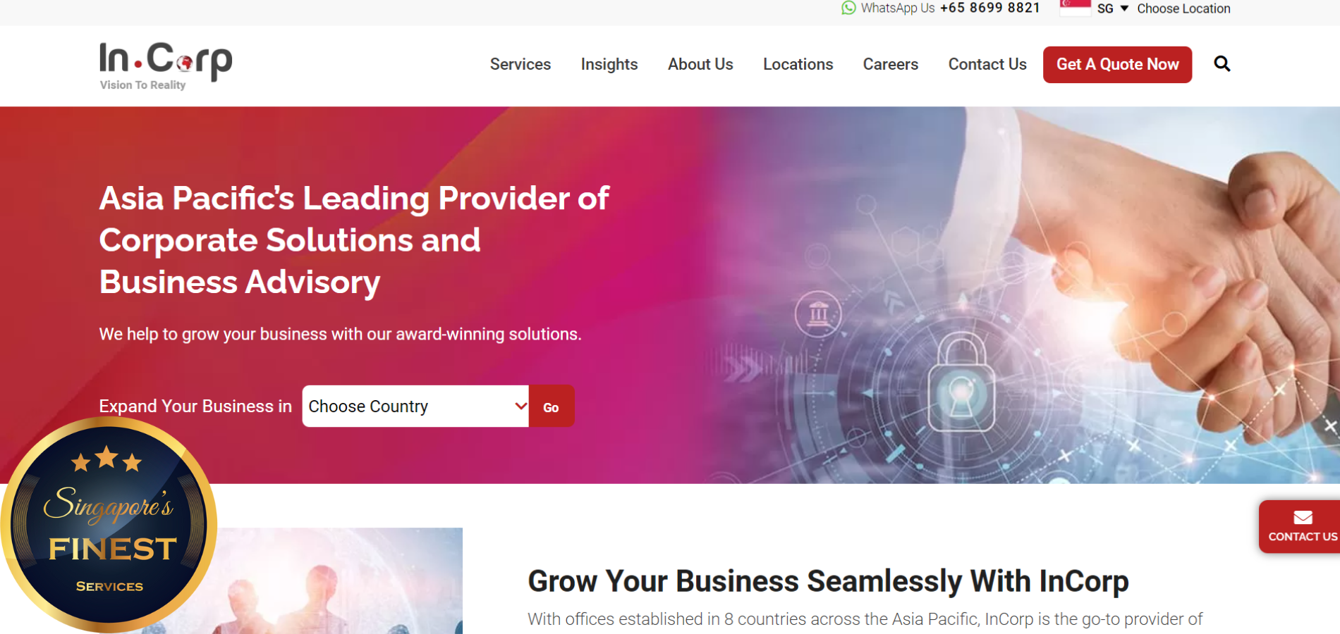This screenshot has width=1340, height=634.
Task: Click the Singapore's Finest Services badge
Action: [109, 525]
